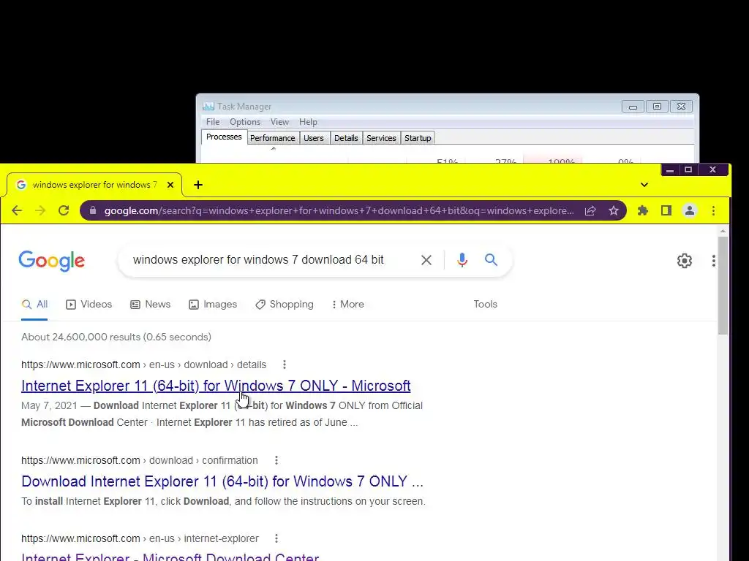Viewport: 749px width, 561px height.
Task: Open File menu in Task Manager
Action: [213, 122]
